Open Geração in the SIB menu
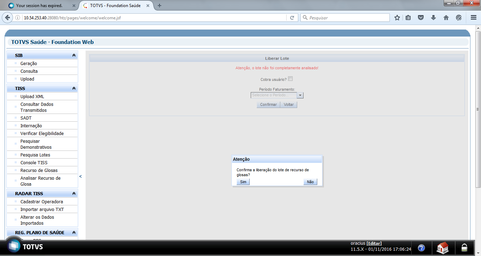The width and height of the screenshot is (481, 256). click(x=29, y=64)
